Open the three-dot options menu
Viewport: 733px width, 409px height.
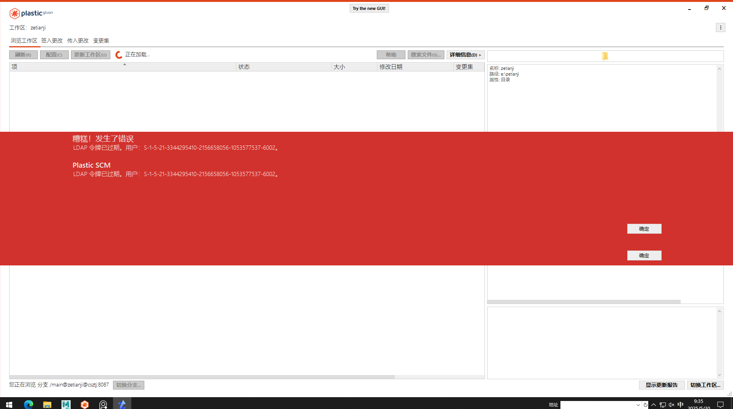click(x=720, y=27)
